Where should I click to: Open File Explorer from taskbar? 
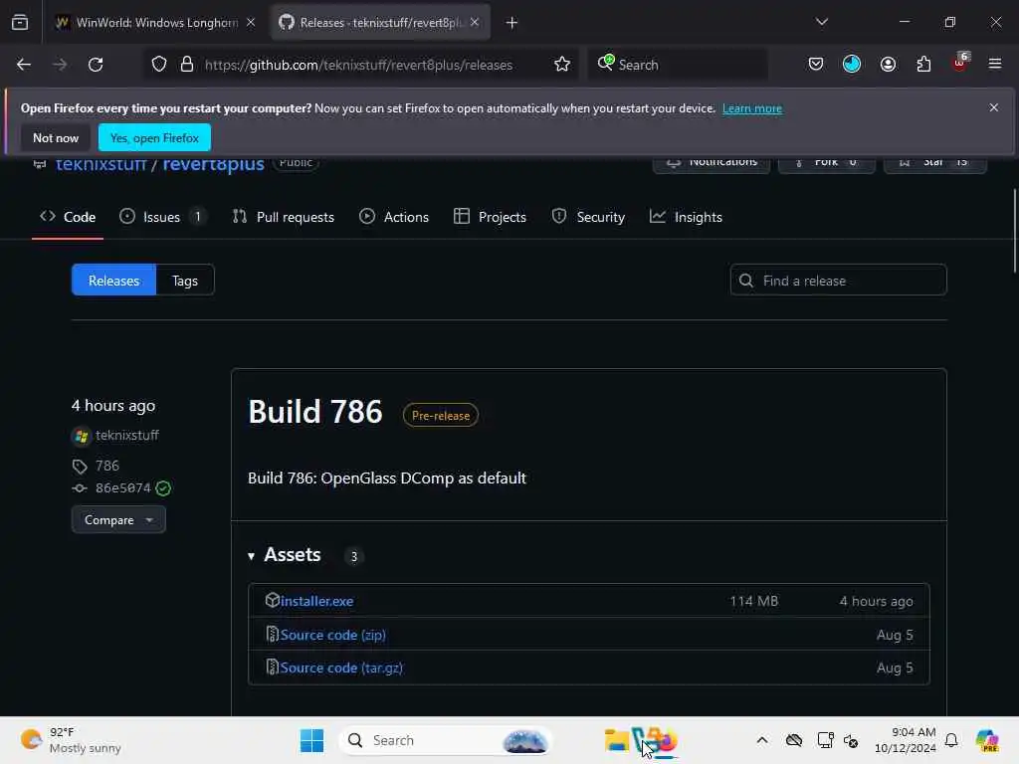pyautogui.click(x=616, y=740)
